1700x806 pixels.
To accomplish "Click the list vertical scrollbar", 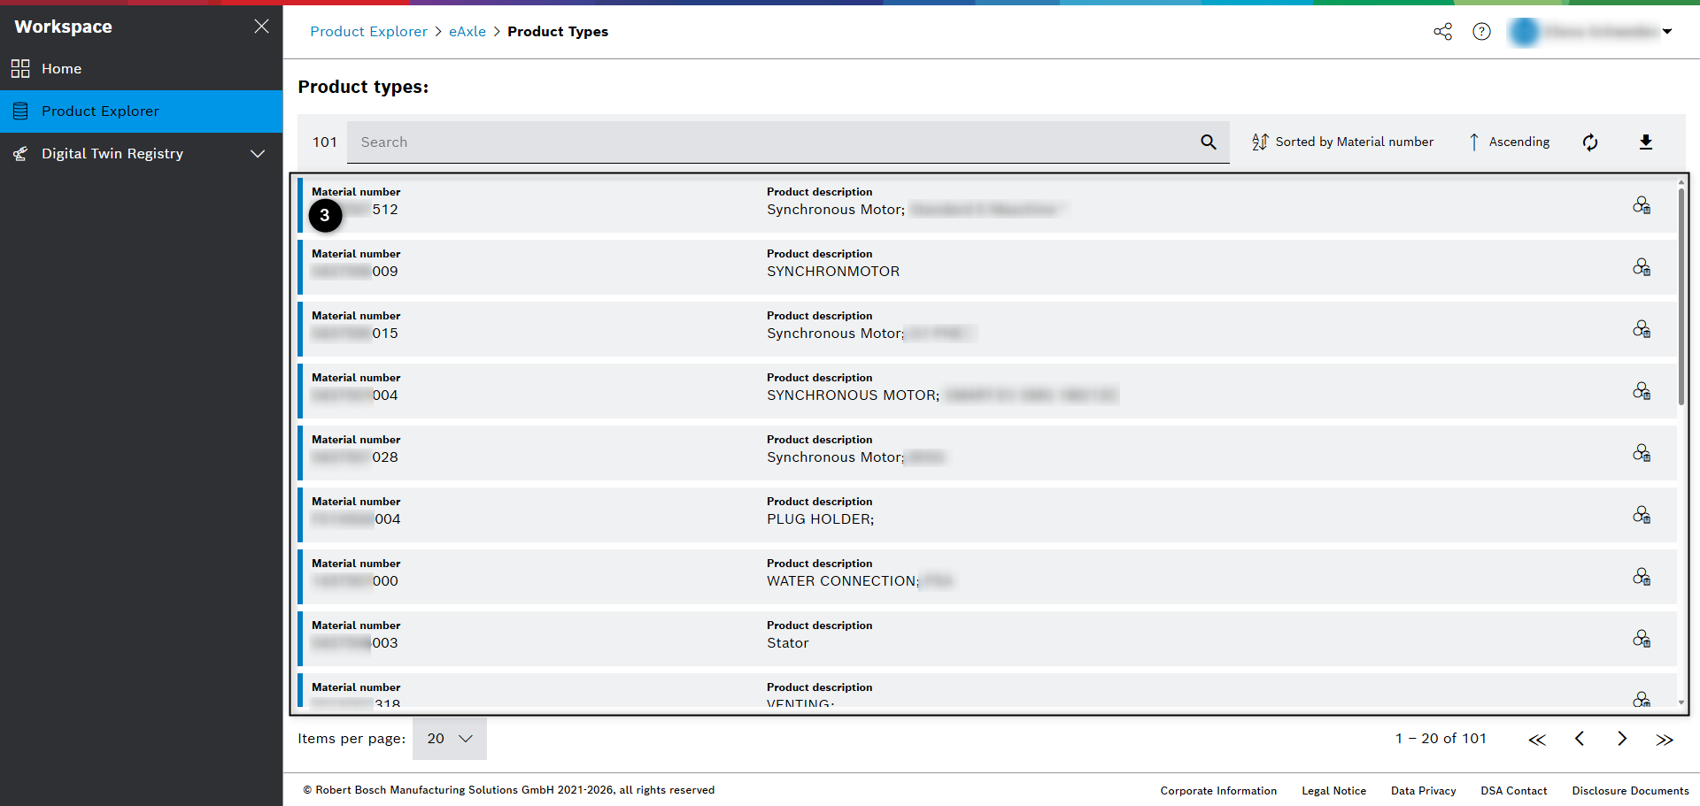I will (x=1681, y=296).
